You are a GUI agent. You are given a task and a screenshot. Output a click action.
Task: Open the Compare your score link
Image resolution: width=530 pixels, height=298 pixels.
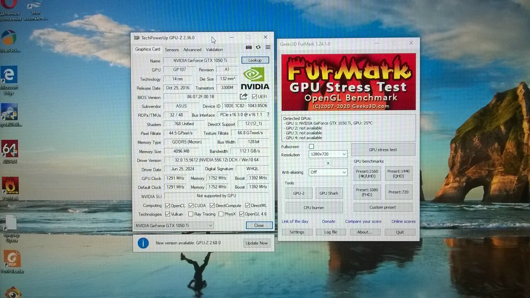click(x=363, y=221)
